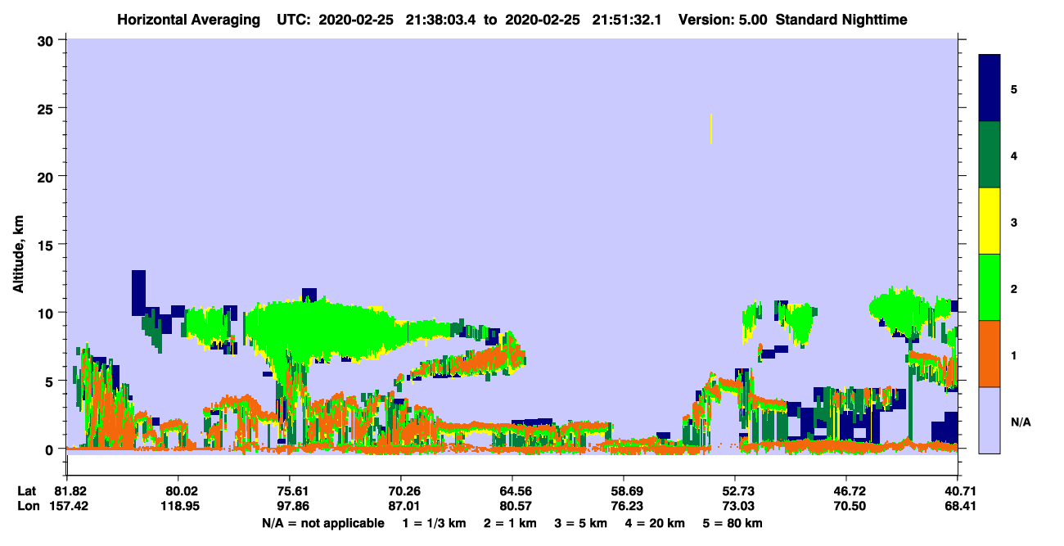Click legend entry '4 = 20 km'
The image size is (1064, 546).
click(x=655, y=523)
